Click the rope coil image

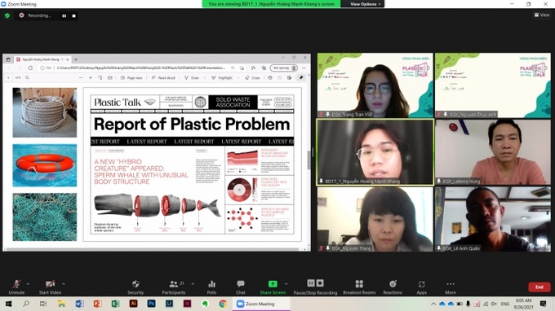45,112
